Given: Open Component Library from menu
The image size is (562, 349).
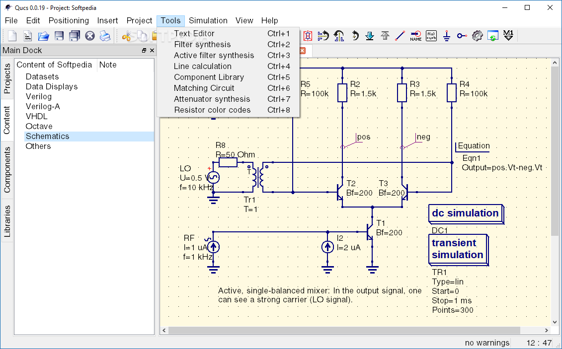Looking at the screenshot, I should tap(228, 77).
